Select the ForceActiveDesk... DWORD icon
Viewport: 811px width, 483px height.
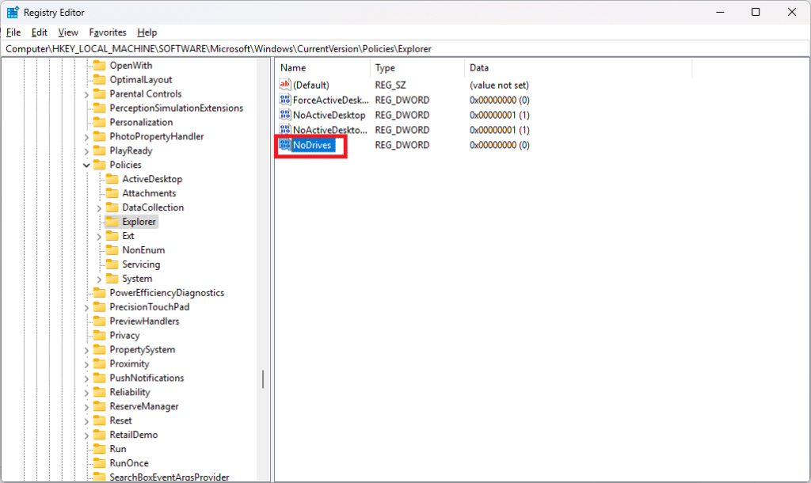click(285, 100)
